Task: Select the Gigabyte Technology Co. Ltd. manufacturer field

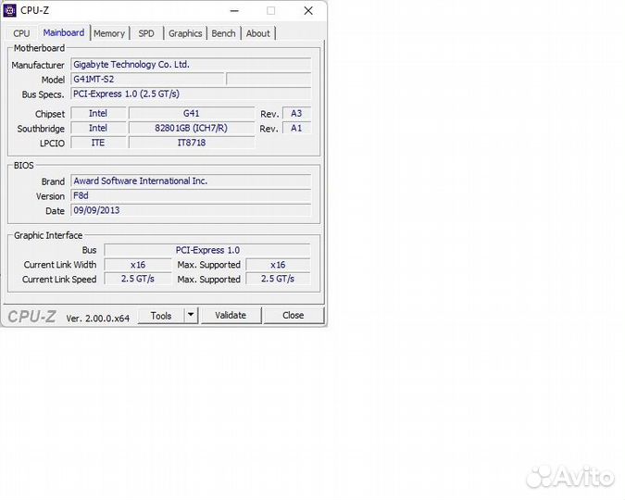Action: (x=191, y=65)
